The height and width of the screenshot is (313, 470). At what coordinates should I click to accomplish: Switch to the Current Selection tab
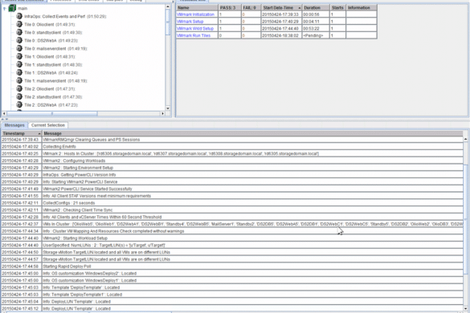(x=48, y=125)
